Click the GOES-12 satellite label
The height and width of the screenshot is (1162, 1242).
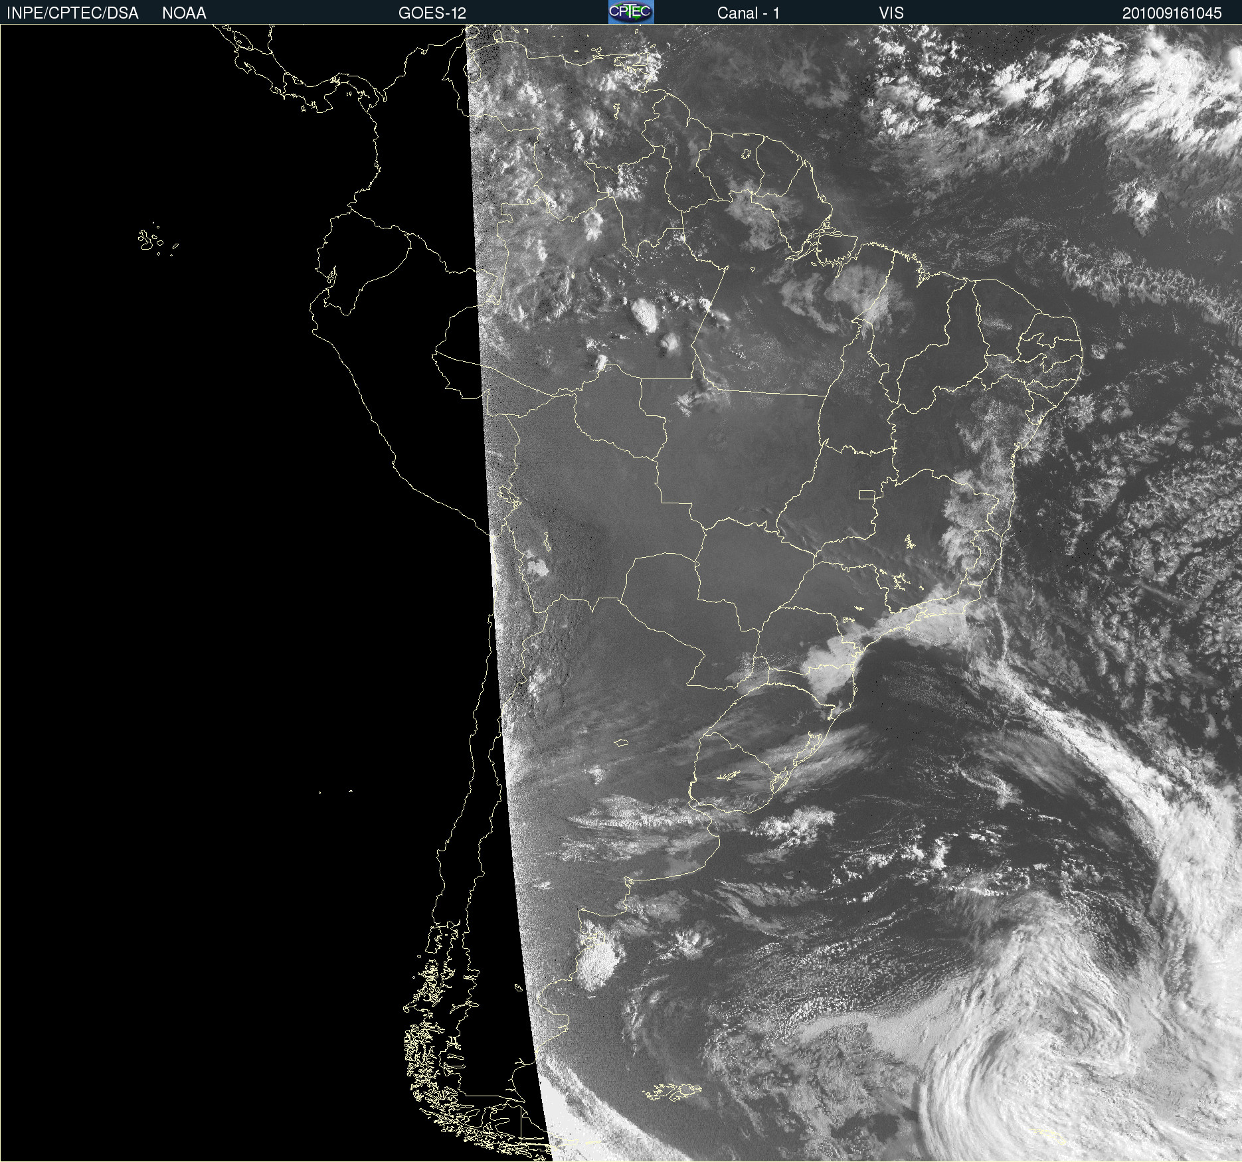point(432,13)
